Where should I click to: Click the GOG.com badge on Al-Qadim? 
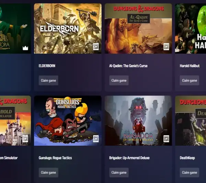coord(166,47)
